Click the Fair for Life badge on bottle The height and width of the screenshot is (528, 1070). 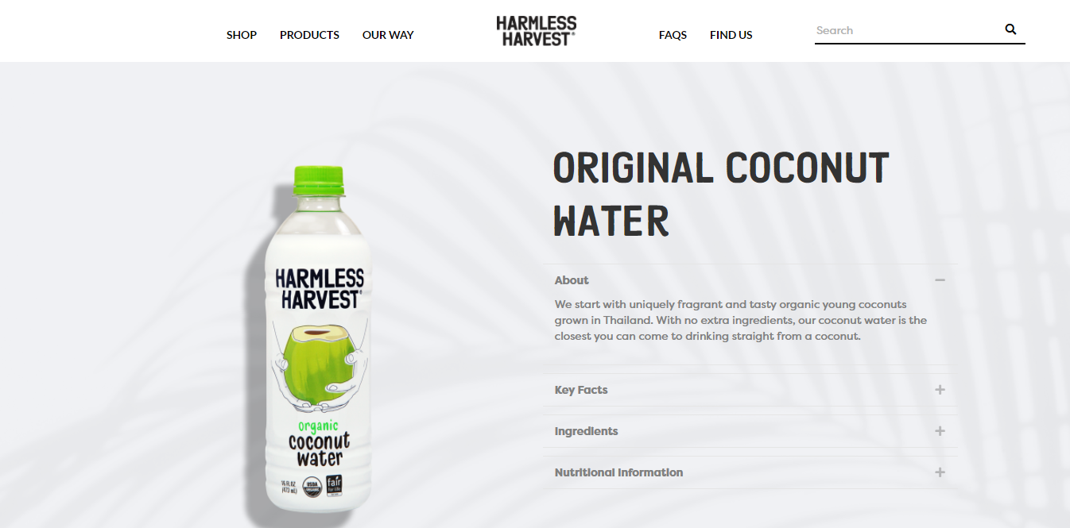[x=334, y=485]
